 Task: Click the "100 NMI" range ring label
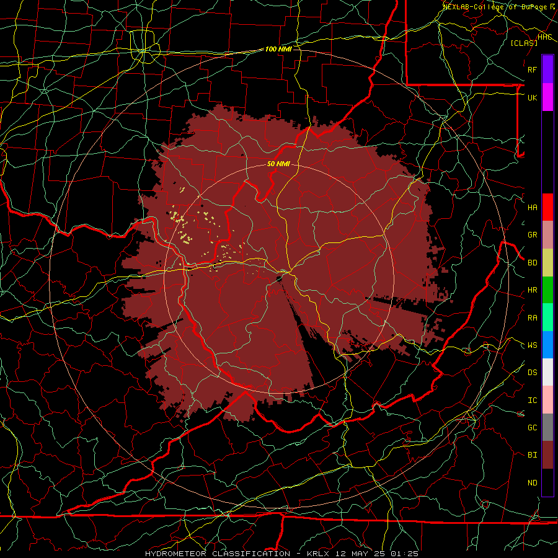(x=278, y=49)
